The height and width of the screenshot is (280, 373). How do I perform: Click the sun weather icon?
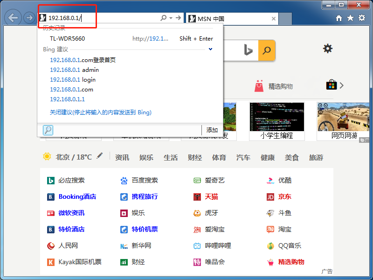pos(47,157)
